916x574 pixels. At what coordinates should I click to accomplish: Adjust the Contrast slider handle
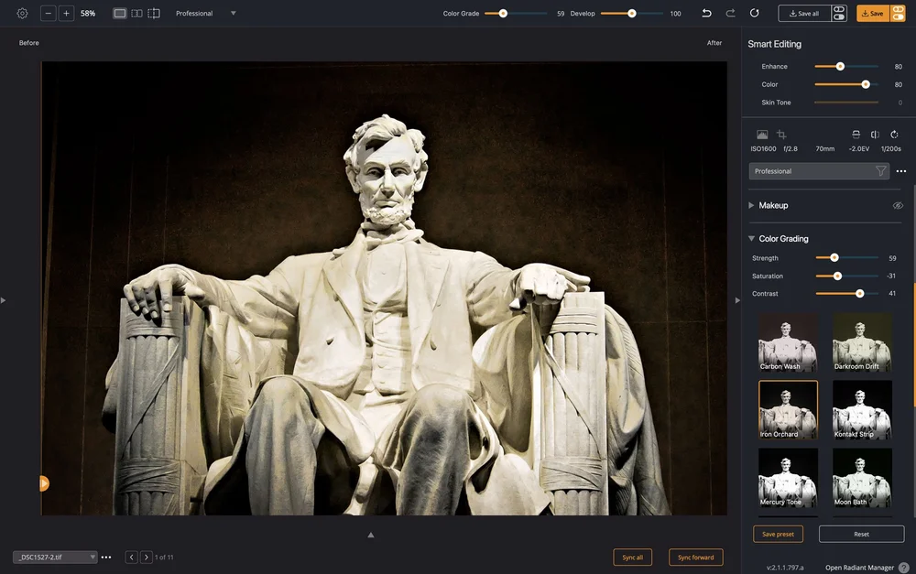tap(859, 294)
